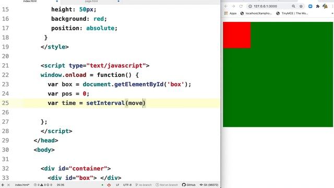Go back in the browser
The image size is (334, 188).
pyautogui.click(x=226, y=6)
